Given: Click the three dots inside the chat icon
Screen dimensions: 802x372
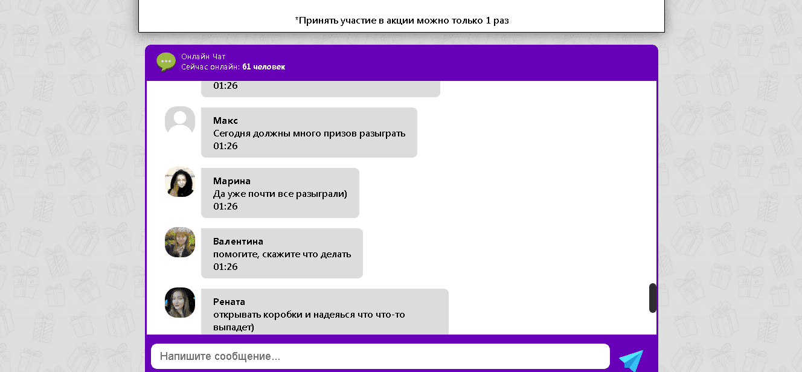Looking at the screenshot, I should point(165,60).
